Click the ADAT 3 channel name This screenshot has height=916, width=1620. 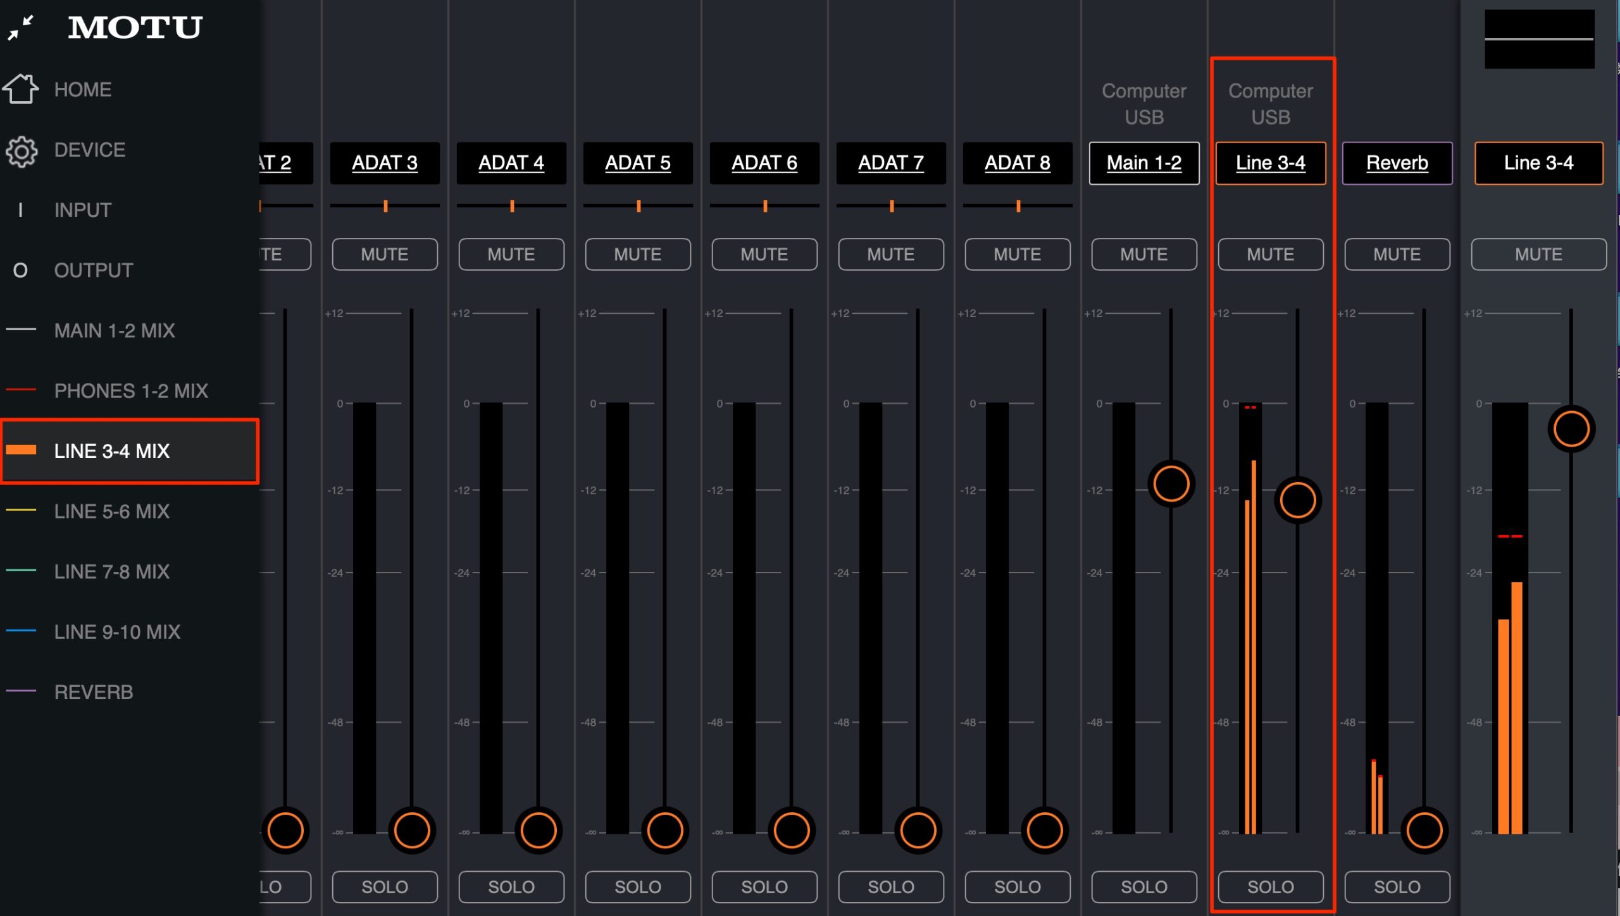[x=385, y=163]
